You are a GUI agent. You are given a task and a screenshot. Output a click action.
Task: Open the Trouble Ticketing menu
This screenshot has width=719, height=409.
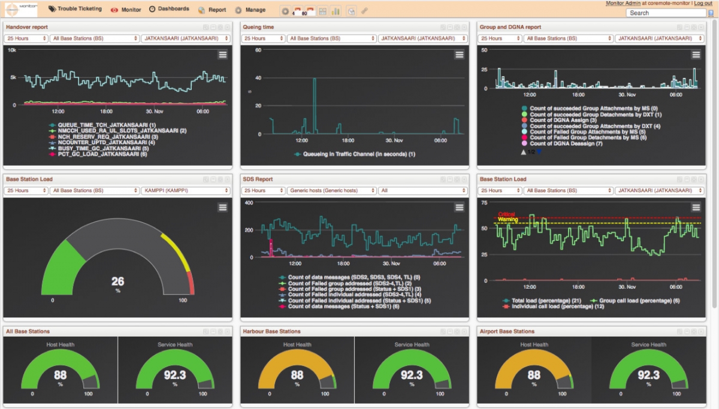pyautogui.click(x=75, y=9)
